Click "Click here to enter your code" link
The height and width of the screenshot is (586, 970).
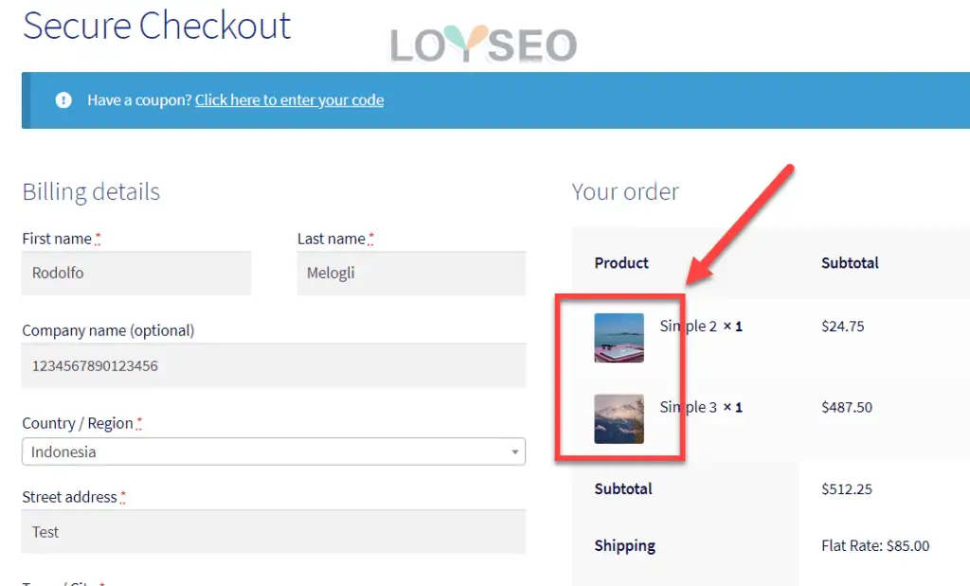[x=289, y=99]
